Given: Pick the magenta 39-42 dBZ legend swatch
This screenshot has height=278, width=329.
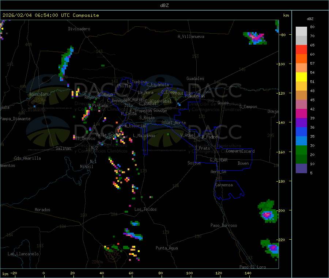Looking at the screenshot, I should coord(301,113).
